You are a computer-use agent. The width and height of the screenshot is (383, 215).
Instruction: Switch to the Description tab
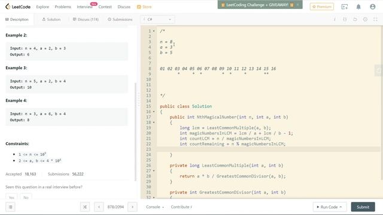point(17,19)
